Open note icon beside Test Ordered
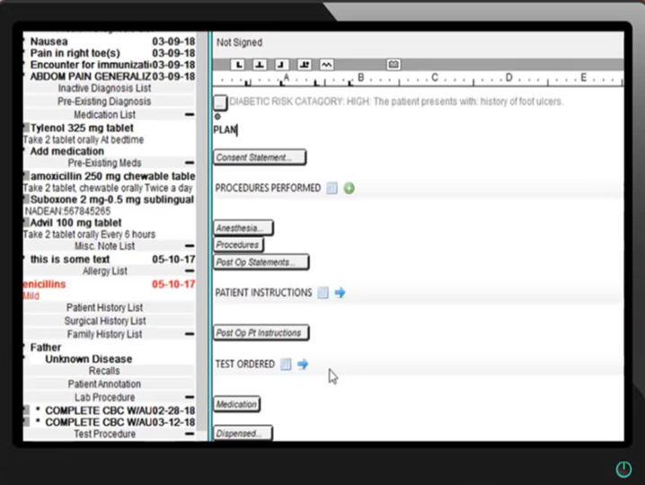This screenshot has height=485, width=645. point(286,365)
